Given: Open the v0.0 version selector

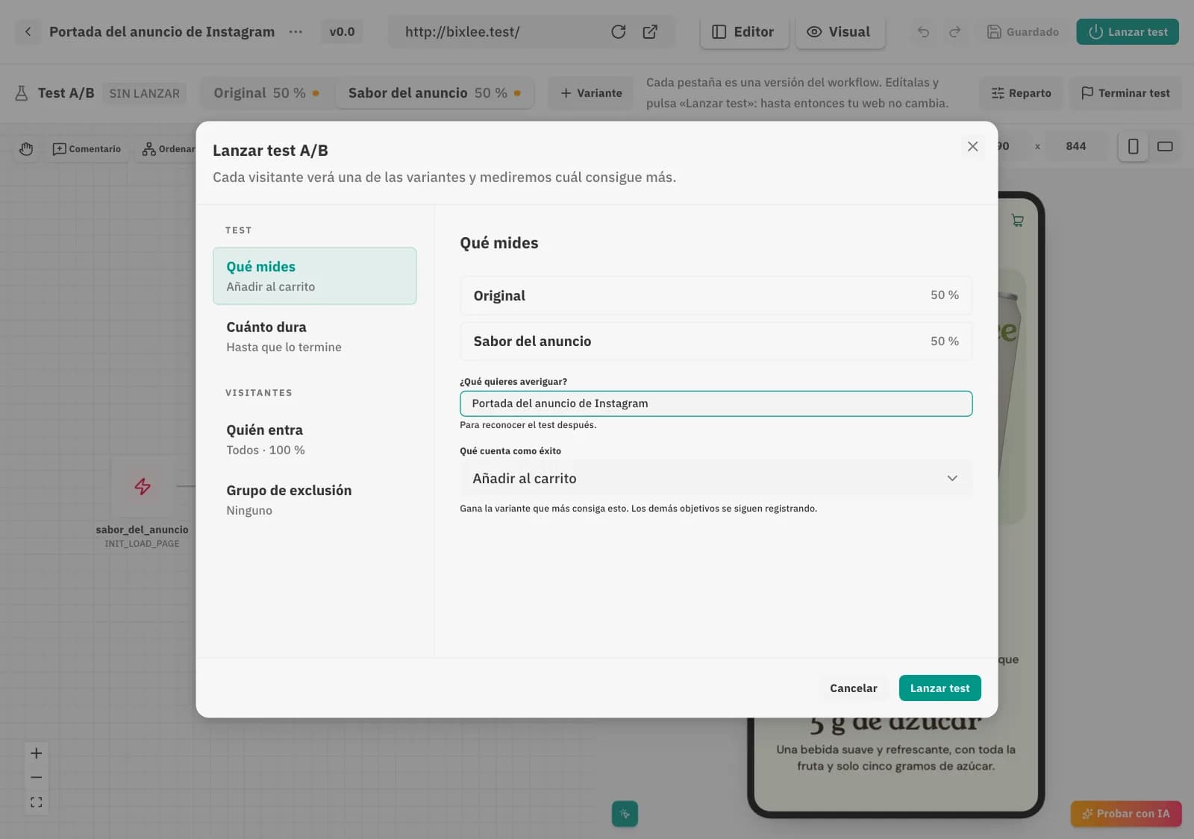Looking at the screenshot, I should pos(342,31).
